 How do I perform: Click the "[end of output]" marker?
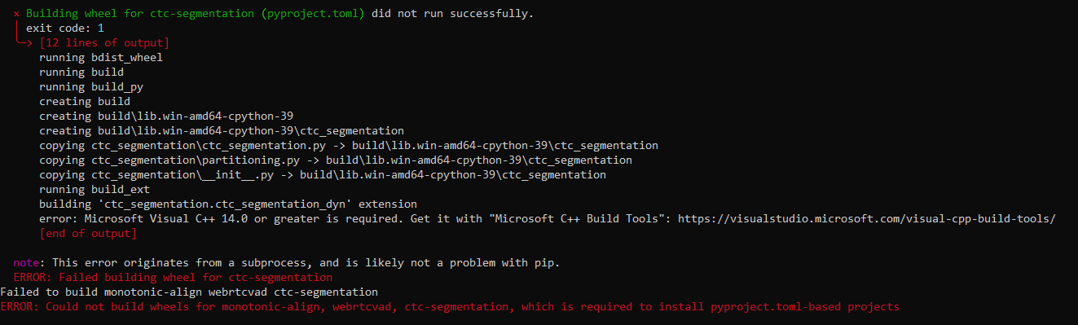(88, 234)
